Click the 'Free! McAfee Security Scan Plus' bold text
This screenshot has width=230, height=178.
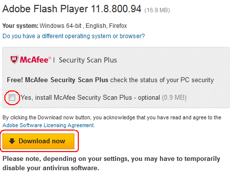click(x=58, y=80)
